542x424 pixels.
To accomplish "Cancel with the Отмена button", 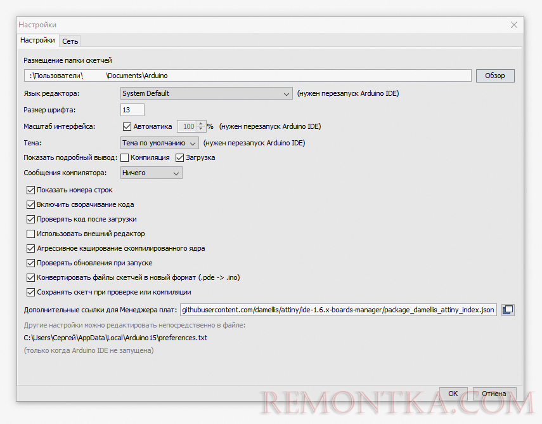I will pos(494,394).
